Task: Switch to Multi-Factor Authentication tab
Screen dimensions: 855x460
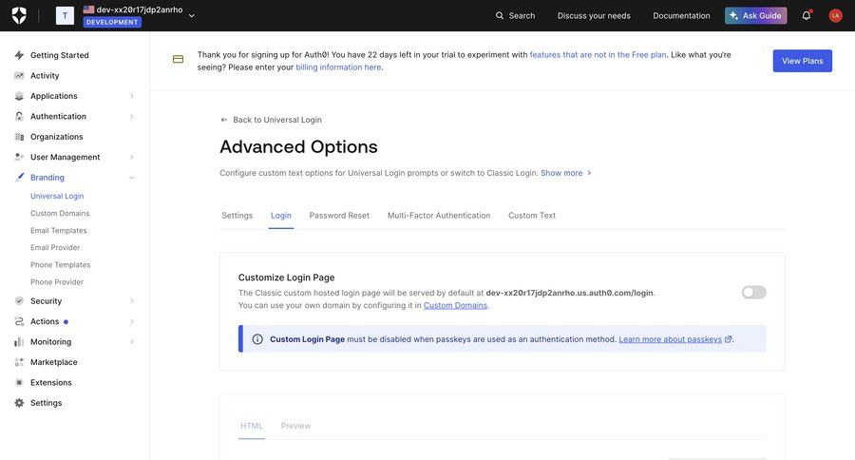Action: (438, 216)
